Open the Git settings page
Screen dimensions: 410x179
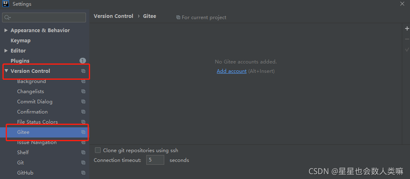tap(20, 163)
